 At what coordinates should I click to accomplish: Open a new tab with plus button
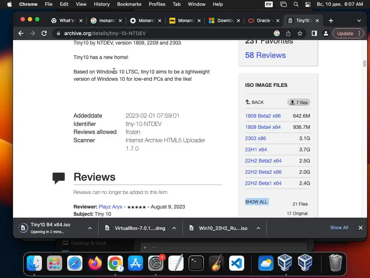point(331,21)
